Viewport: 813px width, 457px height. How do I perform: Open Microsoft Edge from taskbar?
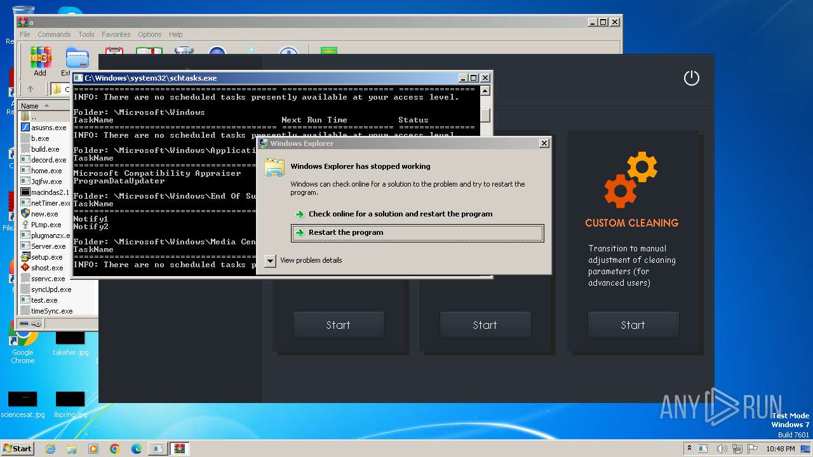[x=137, y=449]
